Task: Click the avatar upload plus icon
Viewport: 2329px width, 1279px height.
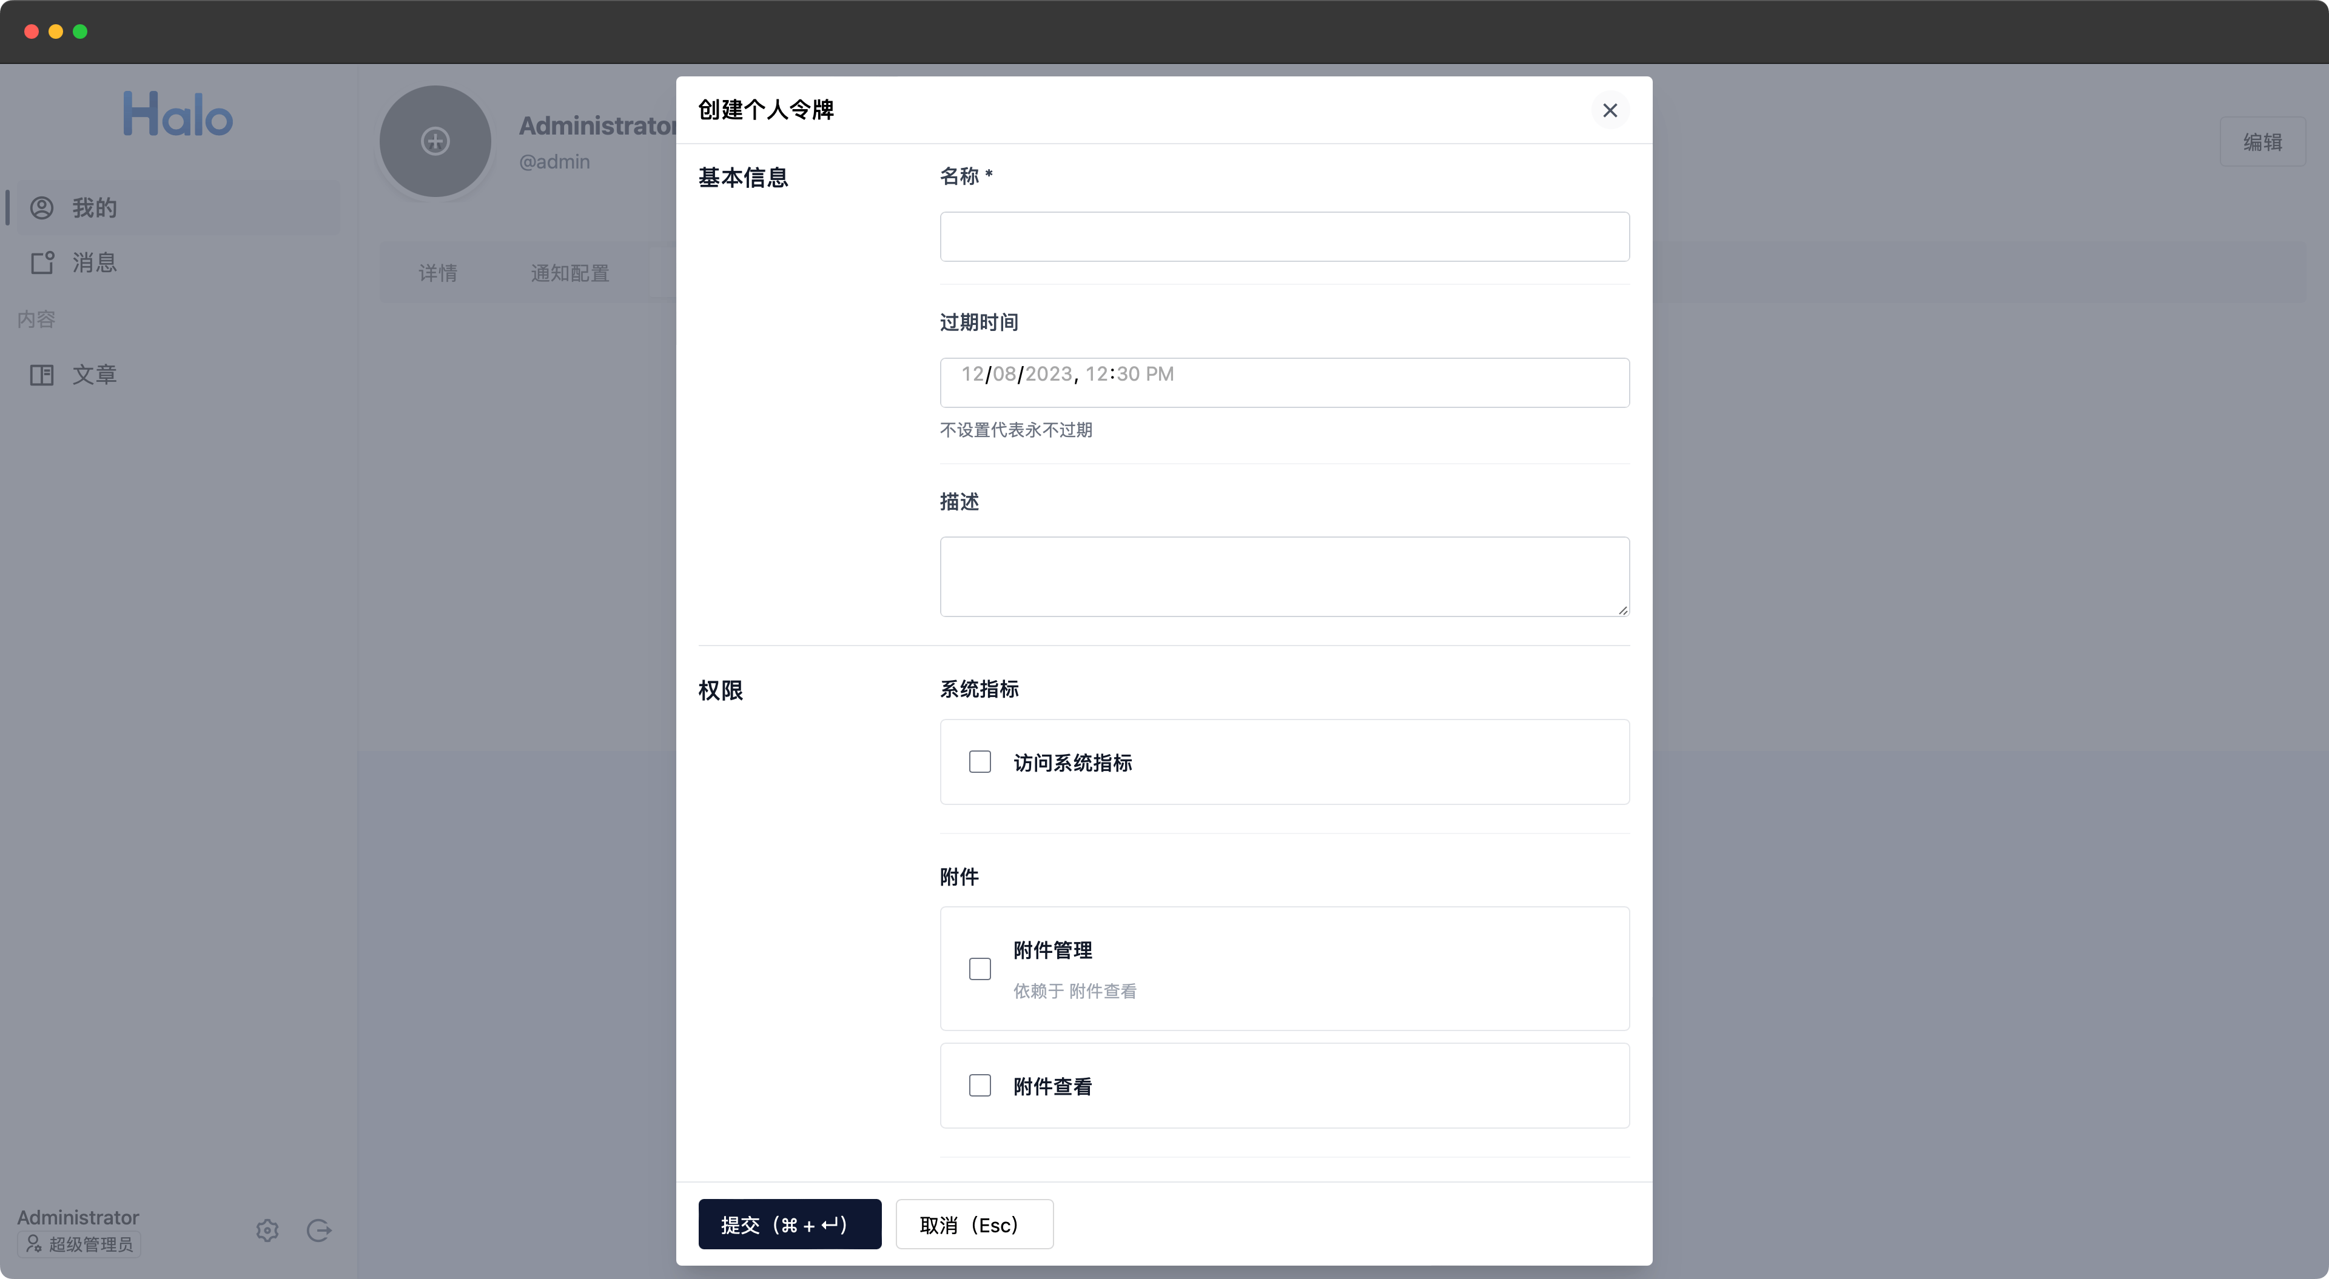Action: [435, 141]
